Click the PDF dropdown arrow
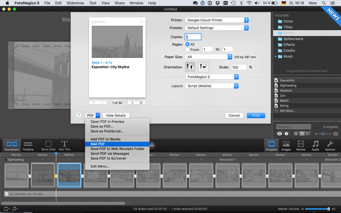Viewport: 341px width, 213px height. (98, 115)
